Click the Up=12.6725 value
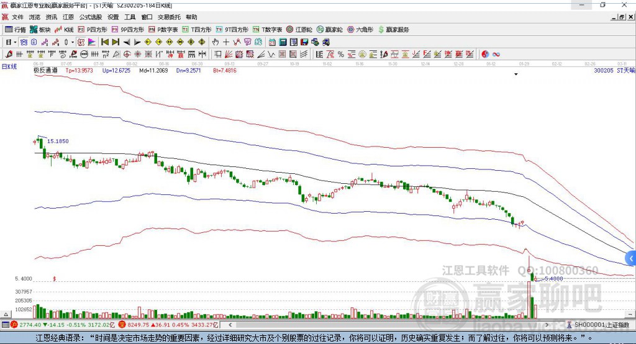This screenshot has height=344, width=636. tap(116, 70)
